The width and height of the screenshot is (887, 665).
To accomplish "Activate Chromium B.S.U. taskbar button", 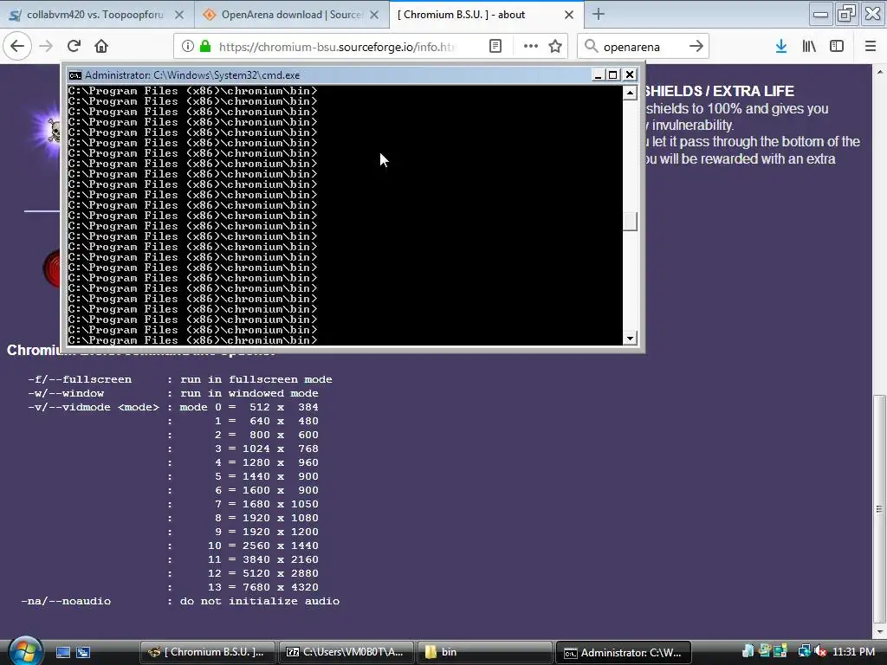I will click(x=207, y=652).
